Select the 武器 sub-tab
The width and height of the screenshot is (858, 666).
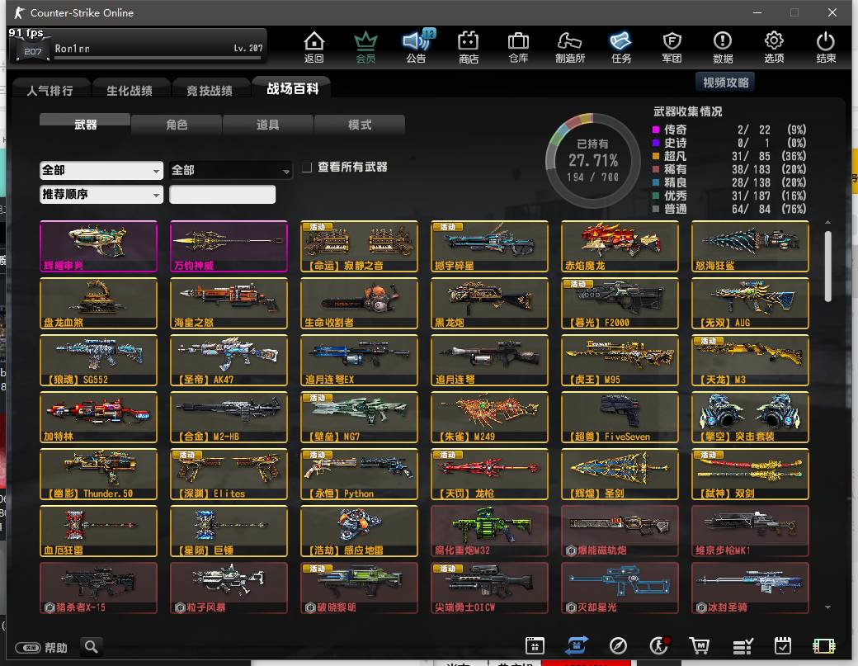pos(85,125)
